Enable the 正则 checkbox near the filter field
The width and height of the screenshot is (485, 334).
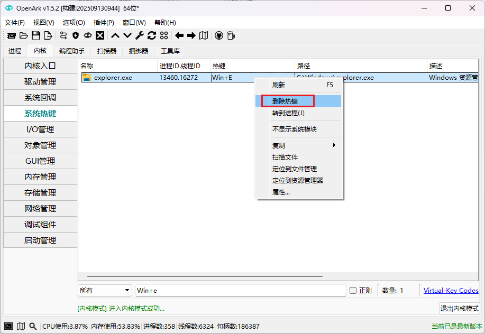(353, 290)
